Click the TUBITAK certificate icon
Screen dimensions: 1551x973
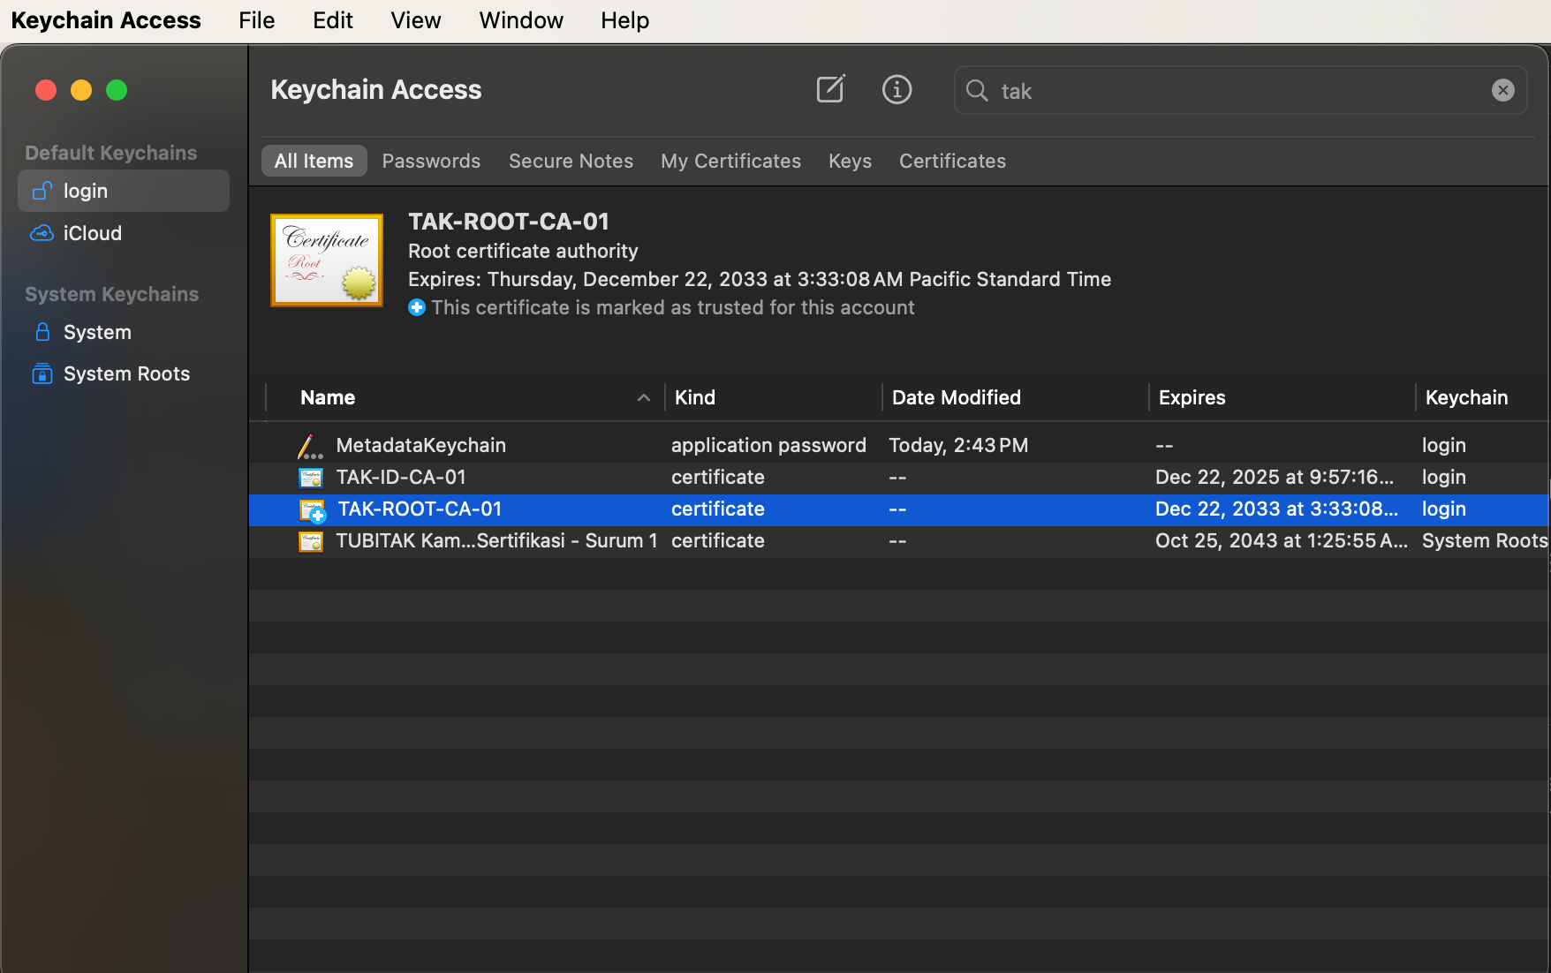tap(311, 541)
